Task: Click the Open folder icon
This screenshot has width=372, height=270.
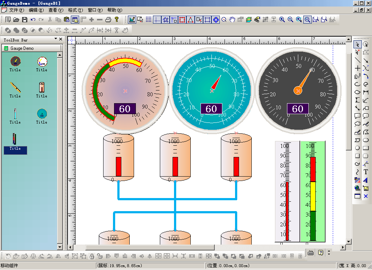Action: click(16, 20)
